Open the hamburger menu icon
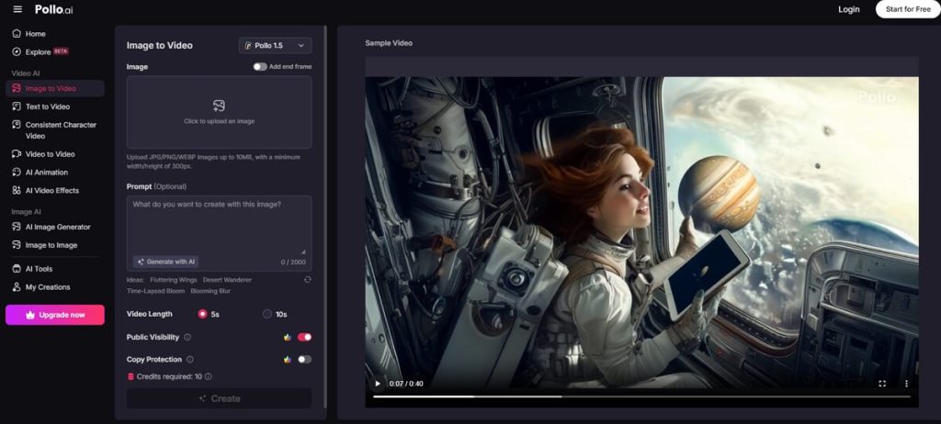This screenshot has width=941, height=424. (17, 9)
